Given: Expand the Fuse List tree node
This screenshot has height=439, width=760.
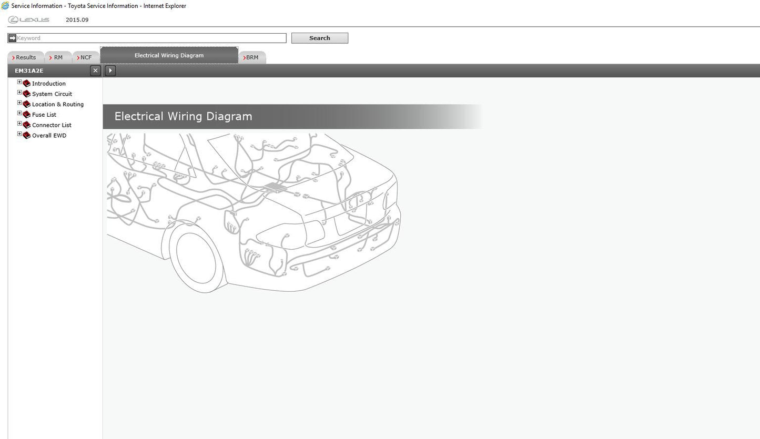Looking at the screenshot, I should (x=19, y=114).
